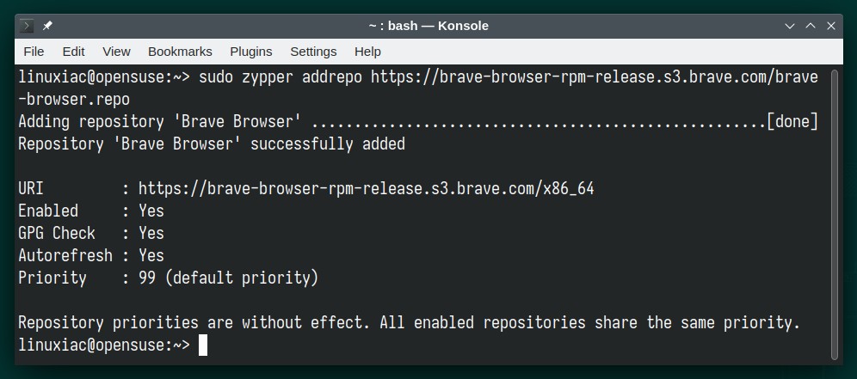Open the Edit menu
This screenshot has height=379, width=857.
pos(73,52)
